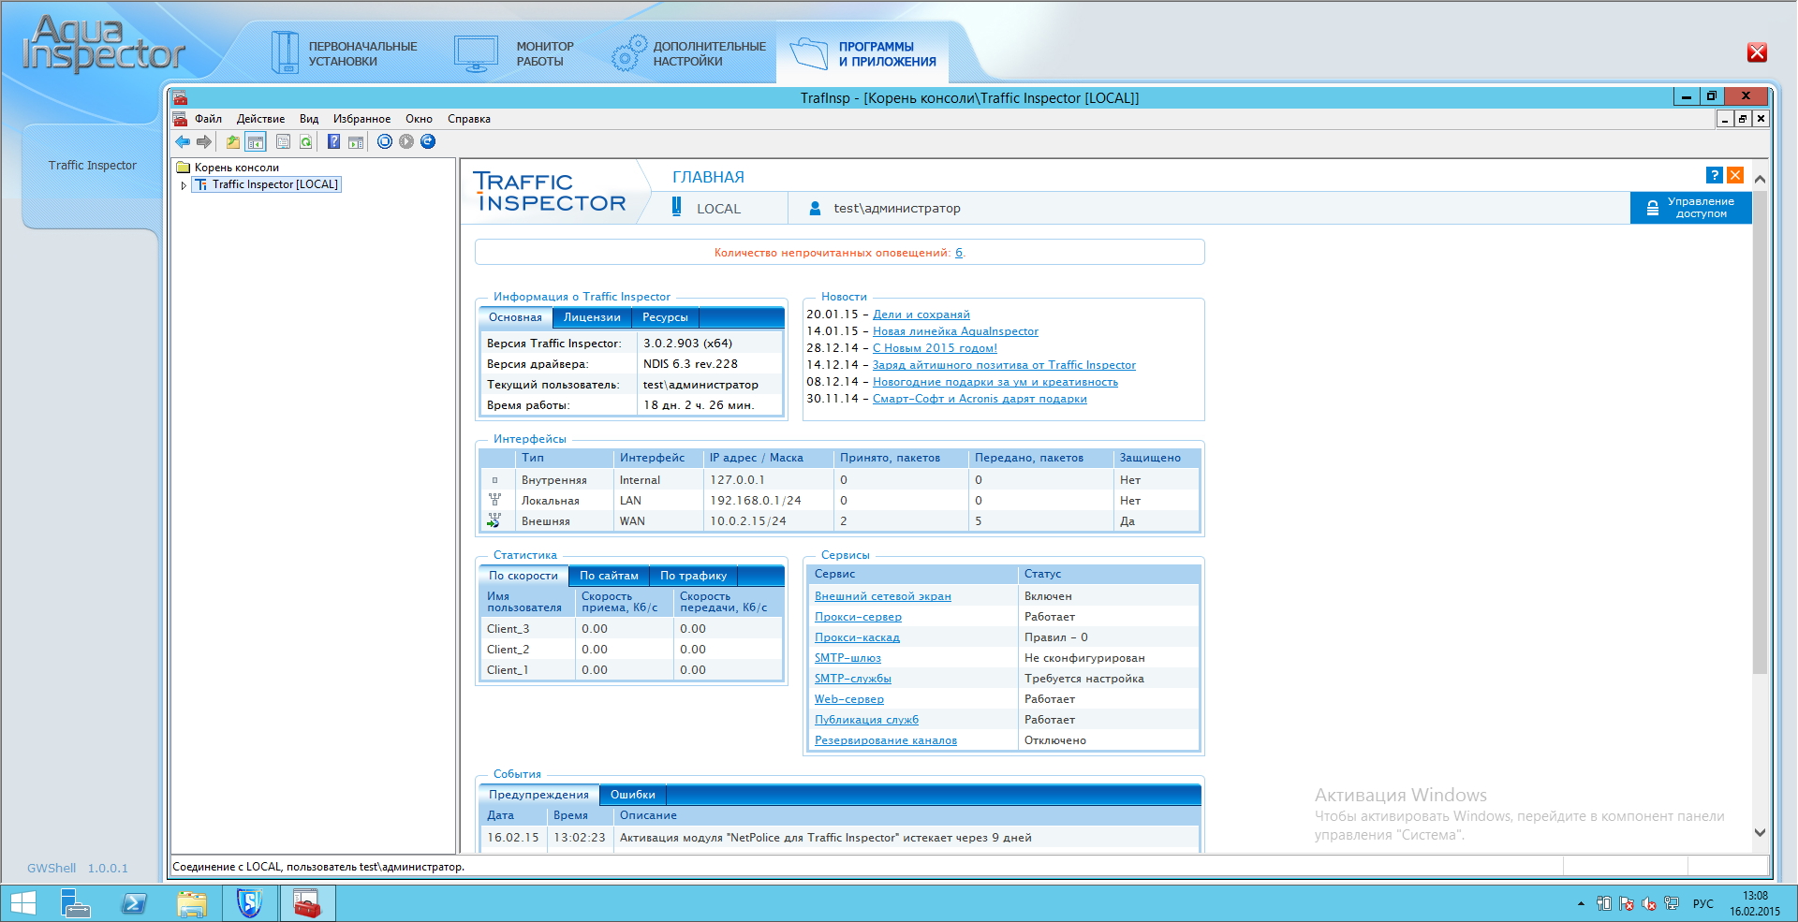Open the Окно menu

point(419,119)
